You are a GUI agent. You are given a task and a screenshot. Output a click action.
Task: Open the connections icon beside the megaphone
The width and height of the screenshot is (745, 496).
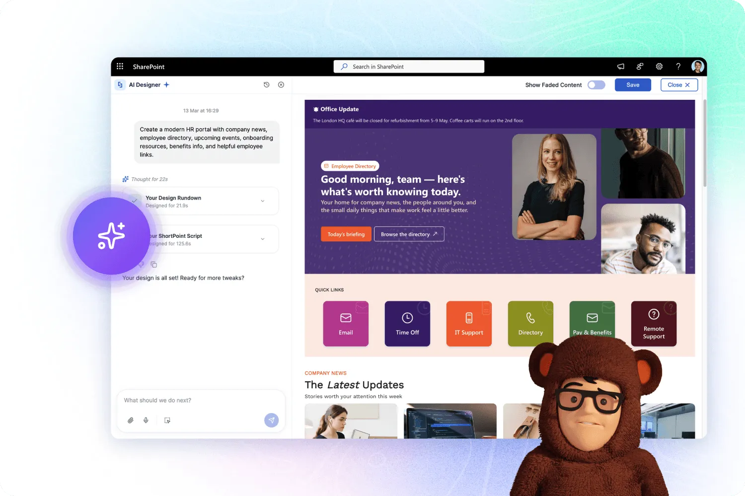pos(640,67)
